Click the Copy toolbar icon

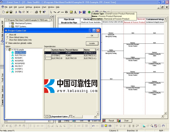coord(20,12)
